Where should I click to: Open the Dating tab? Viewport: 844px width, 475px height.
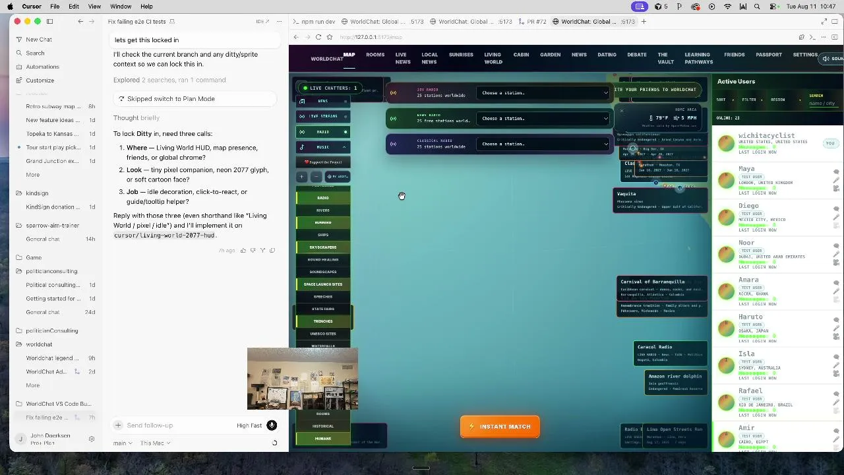click(607, 55)
